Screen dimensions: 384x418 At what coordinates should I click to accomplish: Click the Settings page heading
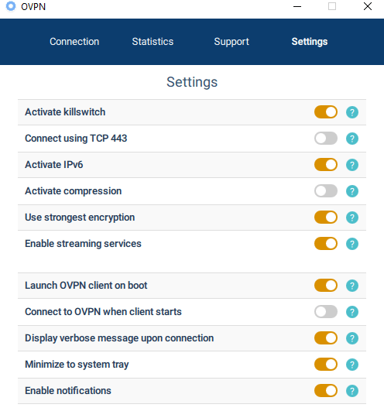tap(192, 82)
